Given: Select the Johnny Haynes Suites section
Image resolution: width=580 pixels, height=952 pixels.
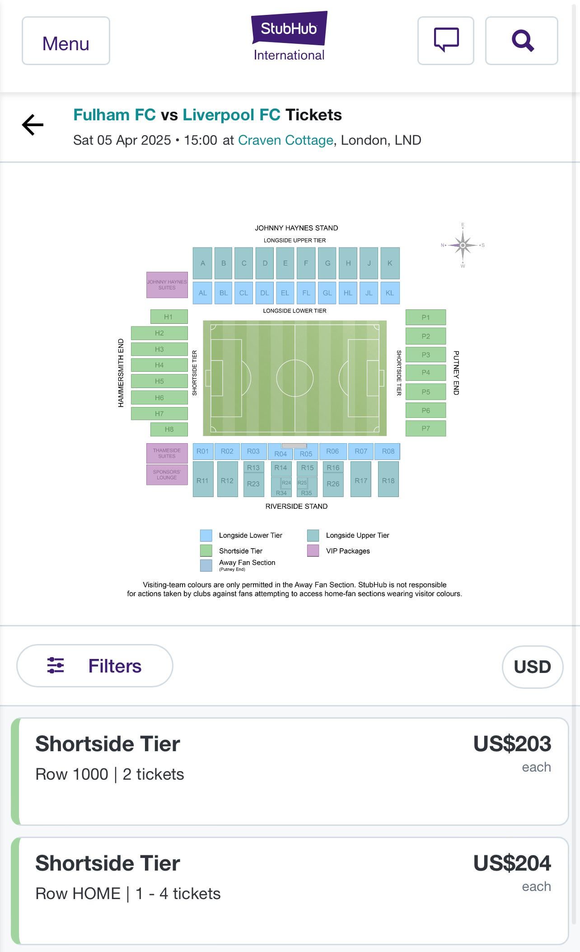Looking at the screenshot, I should click(167, 284).
